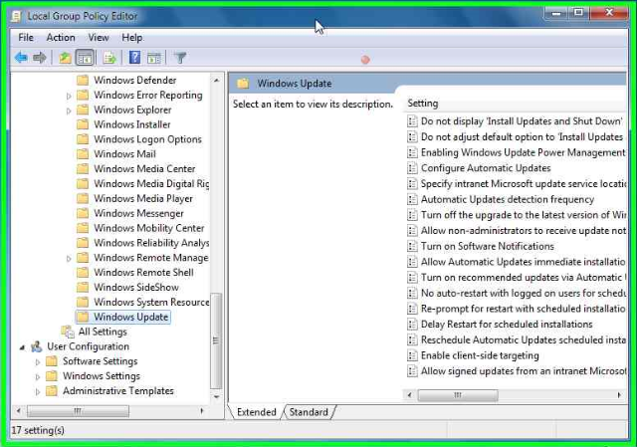Screen dimensions: 637x447
Task: Select 'Allow signed updates from an intranet' setting
Action: 524,371
